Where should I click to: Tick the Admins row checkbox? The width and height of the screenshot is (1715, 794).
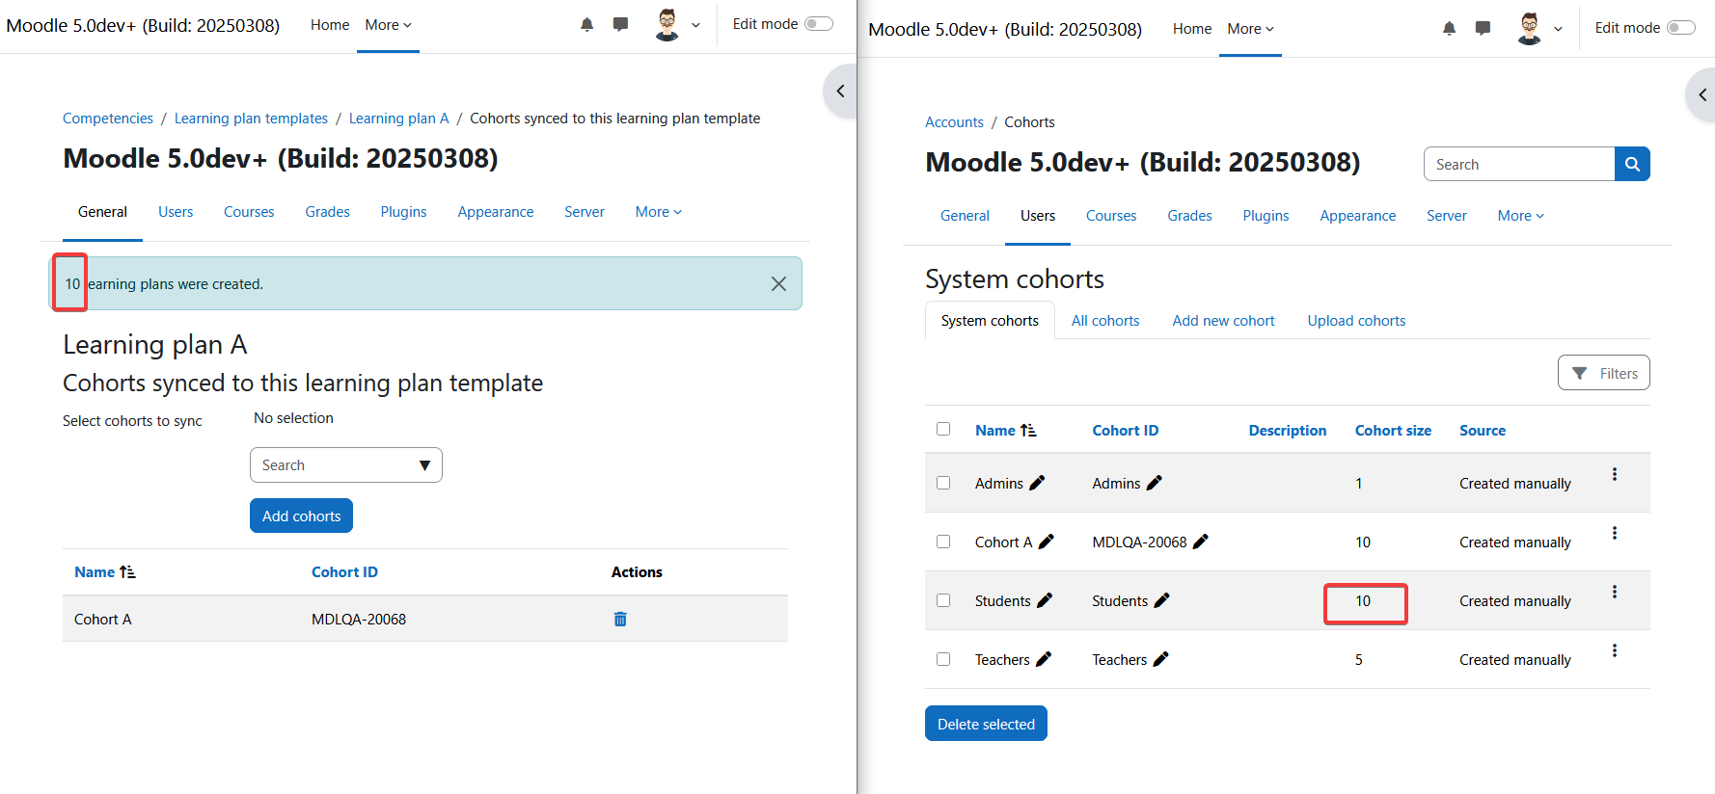pyautogui.click(x=943, y=483)
